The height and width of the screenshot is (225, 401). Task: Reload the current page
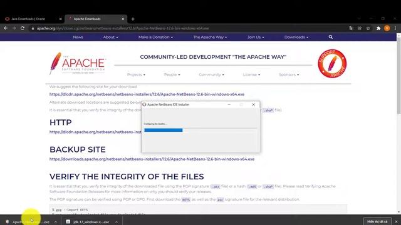[x=23, y=28]
